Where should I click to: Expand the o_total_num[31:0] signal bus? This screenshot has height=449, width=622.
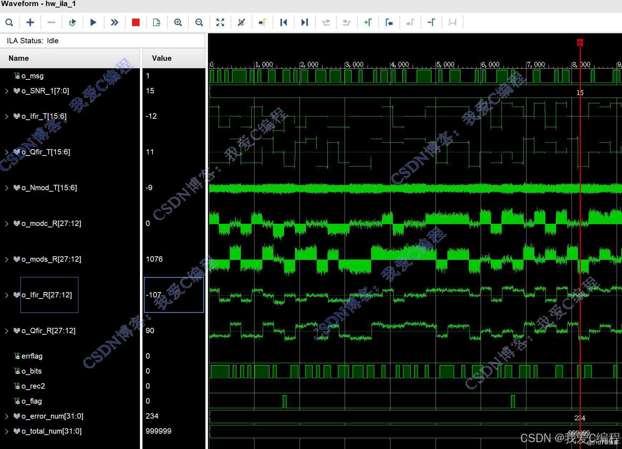6,431
